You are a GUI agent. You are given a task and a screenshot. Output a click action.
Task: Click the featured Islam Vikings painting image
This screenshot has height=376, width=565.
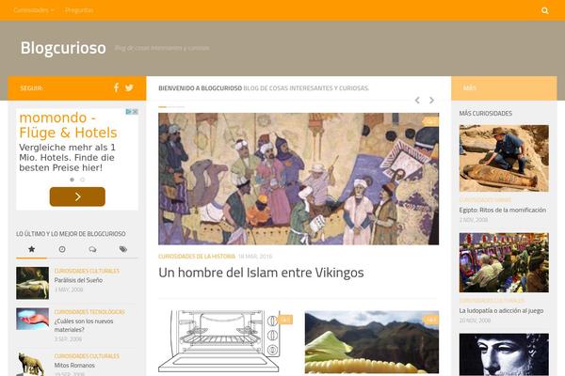pyautogui.click(x=299, y=179)
